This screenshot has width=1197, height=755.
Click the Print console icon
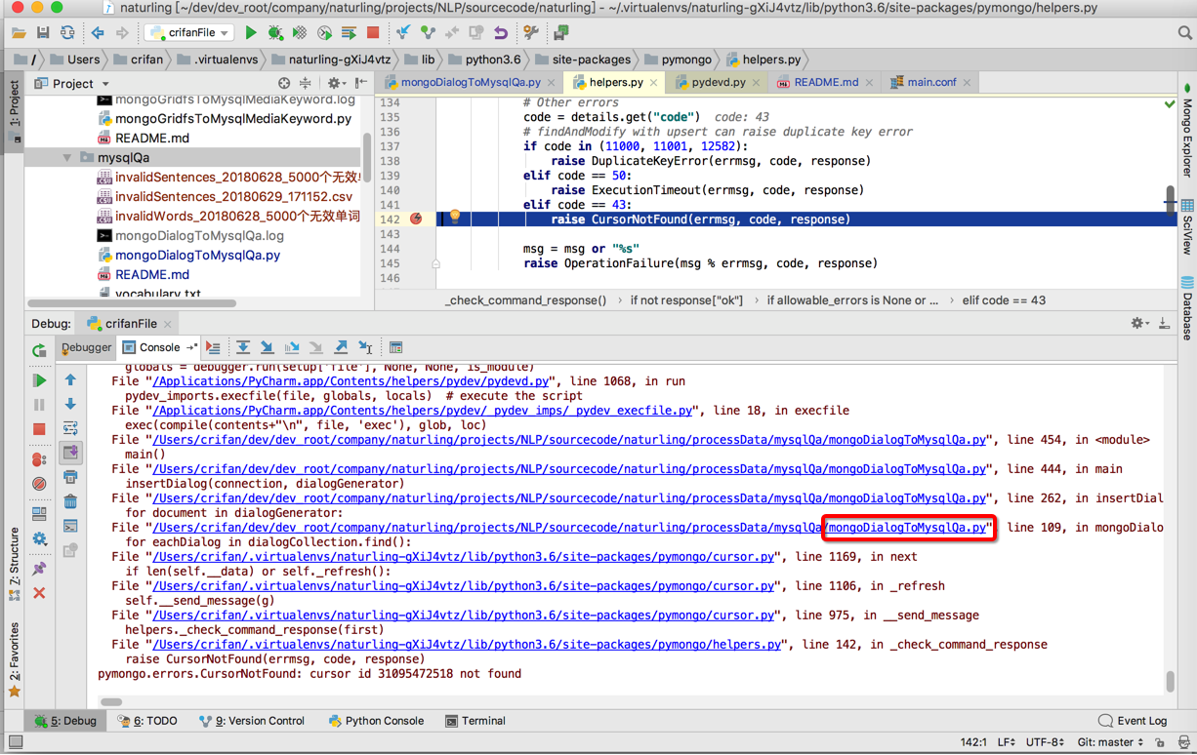pos(70,477)
